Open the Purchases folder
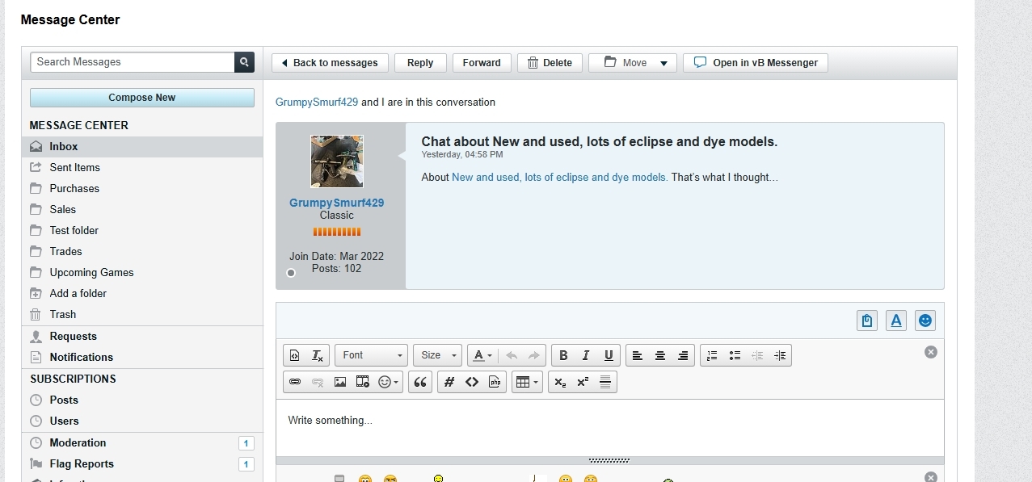Screen dimensions: 1032x482 coord(142,188)
